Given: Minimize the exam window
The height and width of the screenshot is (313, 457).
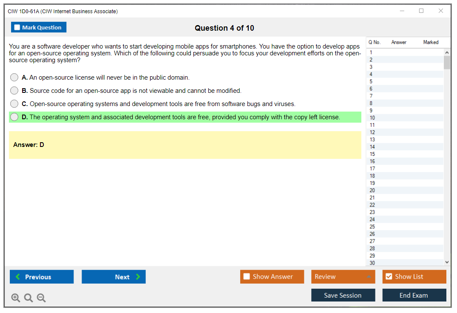Looking at the screenshot, I should point(402,11).
